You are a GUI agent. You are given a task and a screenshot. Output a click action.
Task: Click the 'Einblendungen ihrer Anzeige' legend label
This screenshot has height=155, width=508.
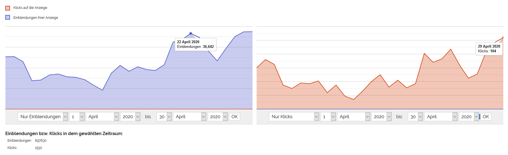pyautogui.click(x=36, y=18)
